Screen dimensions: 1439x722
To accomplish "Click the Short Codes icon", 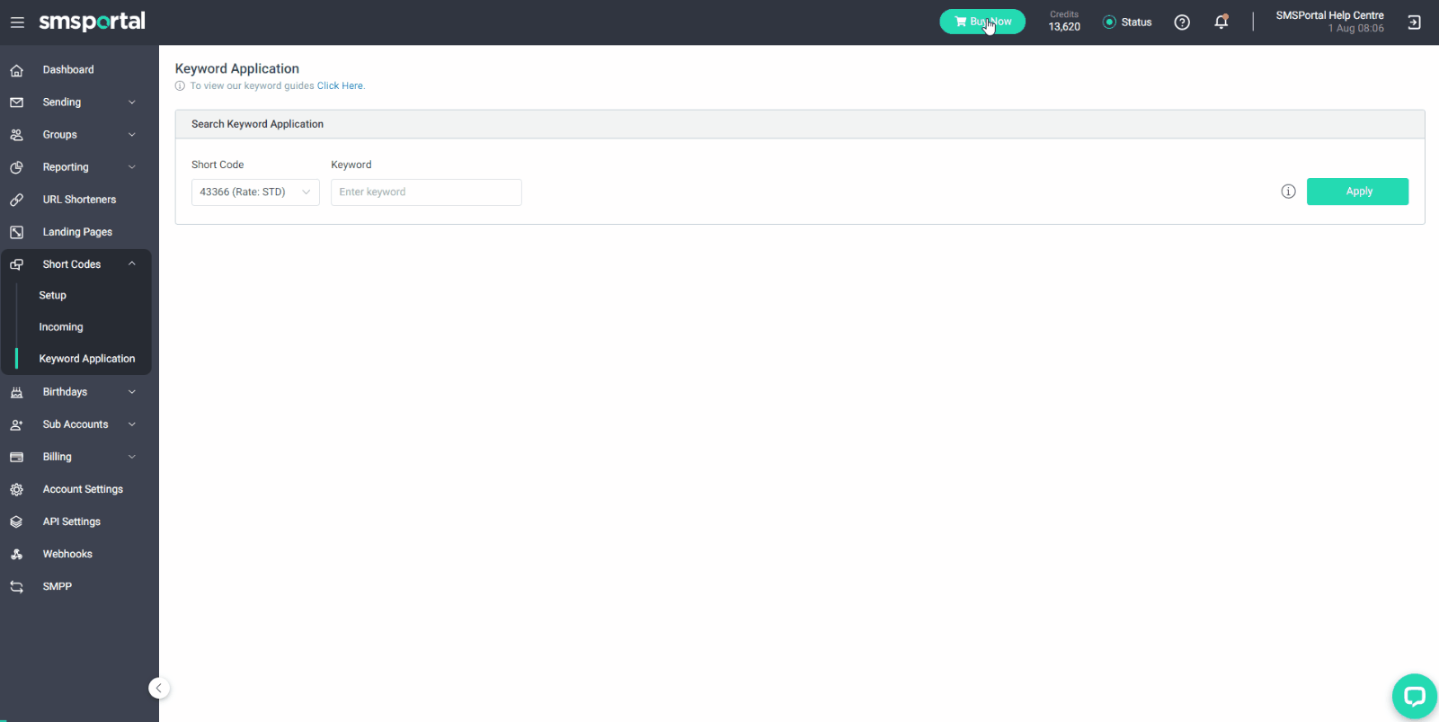I will (16, 264).
